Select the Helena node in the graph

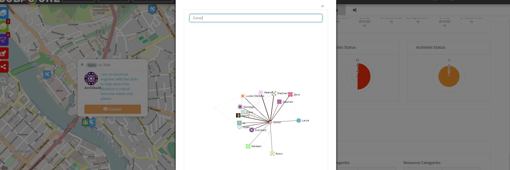261,93
